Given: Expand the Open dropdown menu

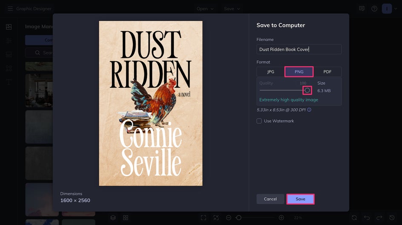Looking at the screenshot, I should pyautogui.click(x=205, y=8).
